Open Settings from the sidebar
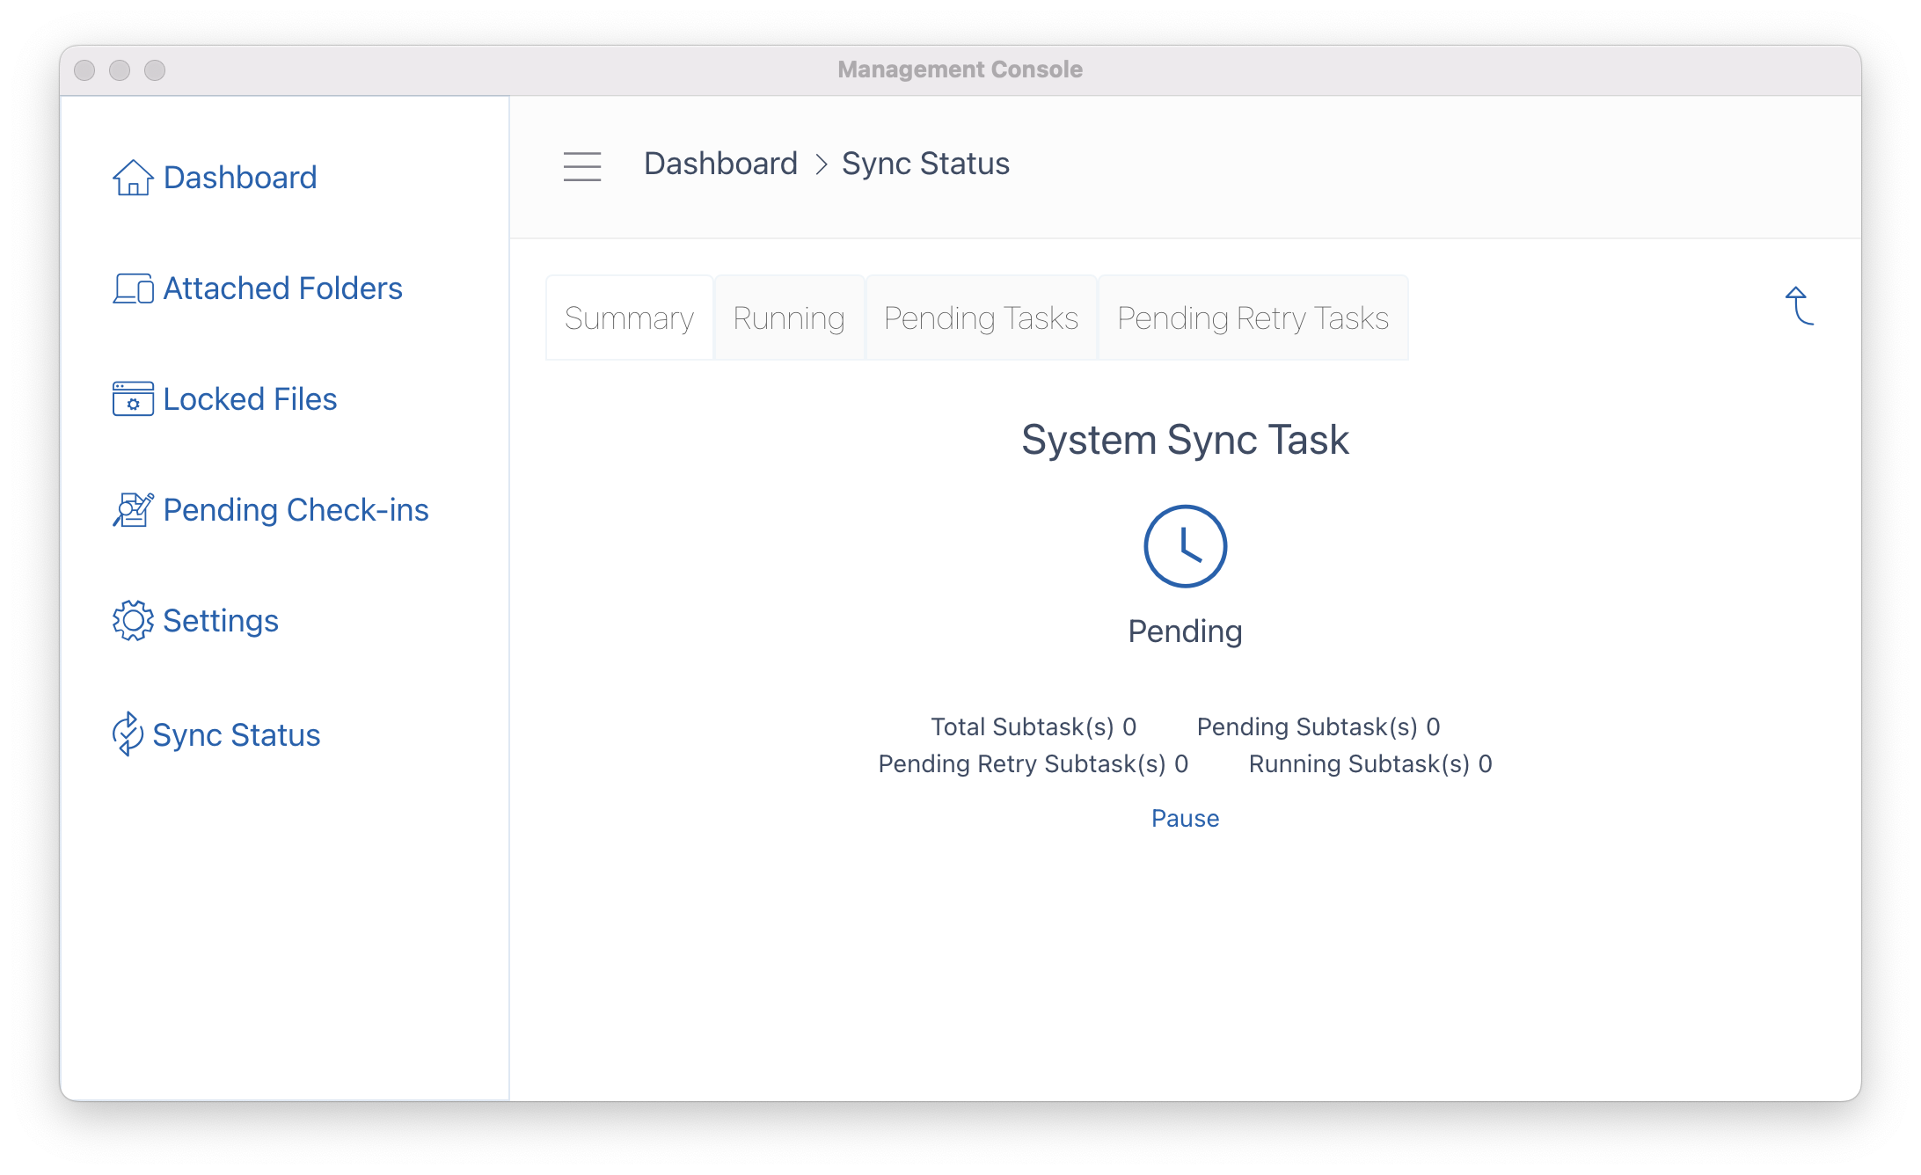Screen dimensions: 1921x1175 tap(221, 621)
